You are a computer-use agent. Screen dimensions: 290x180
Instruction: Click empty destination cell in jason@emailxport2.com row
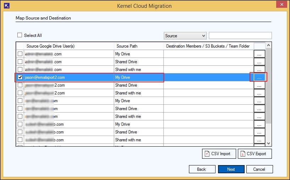208,77
